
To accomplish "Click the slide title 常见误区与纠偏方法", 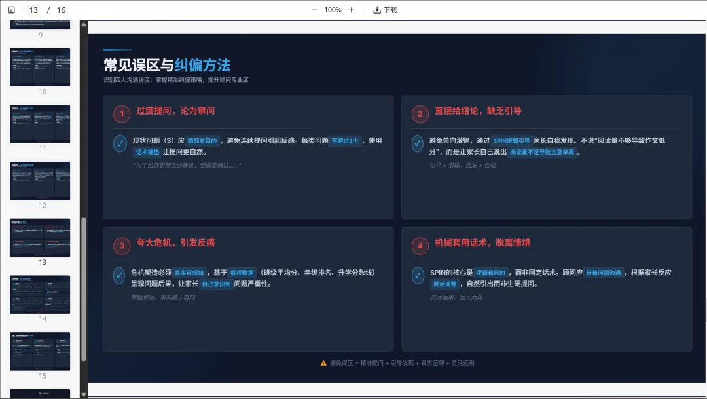I will pyautogui.click(x=167, y=65).
